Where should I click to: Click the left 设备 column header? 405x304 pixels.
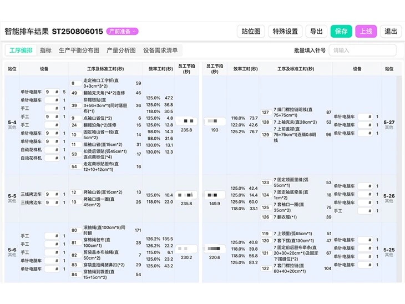pos(44,69)
